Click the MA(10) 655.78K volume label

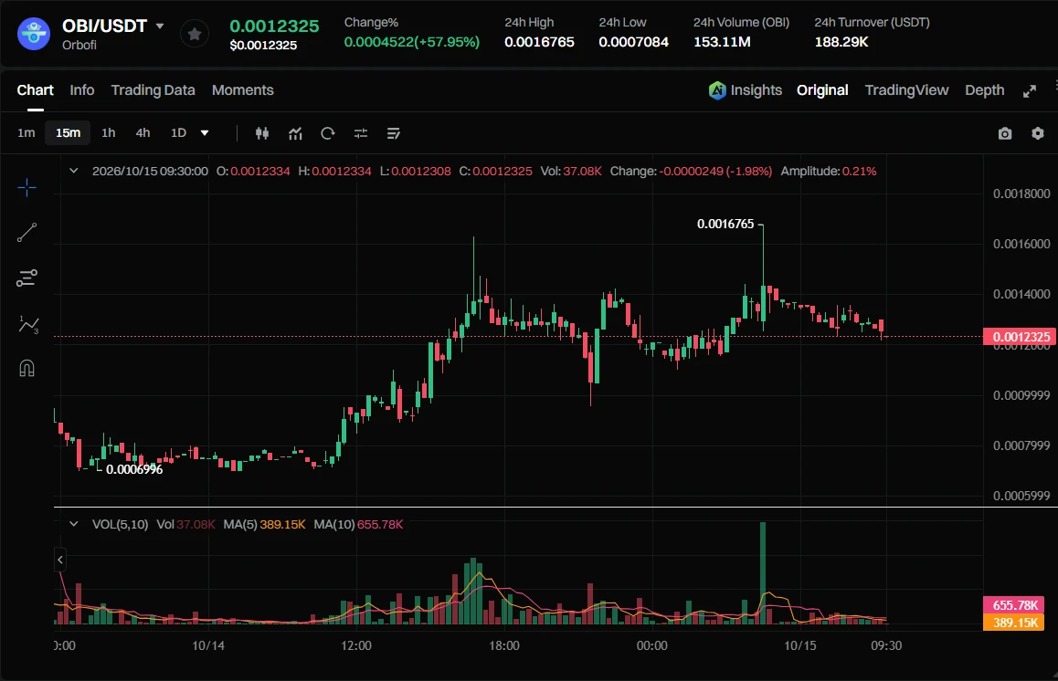[1014, 605]
